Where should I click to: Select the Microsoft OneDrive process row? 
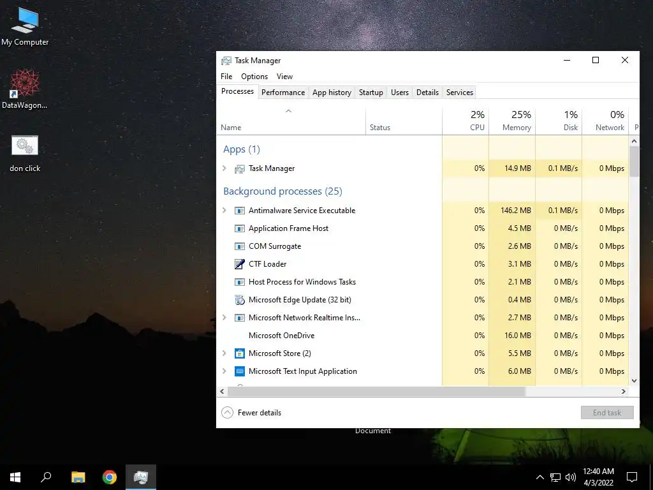(422, 336)
